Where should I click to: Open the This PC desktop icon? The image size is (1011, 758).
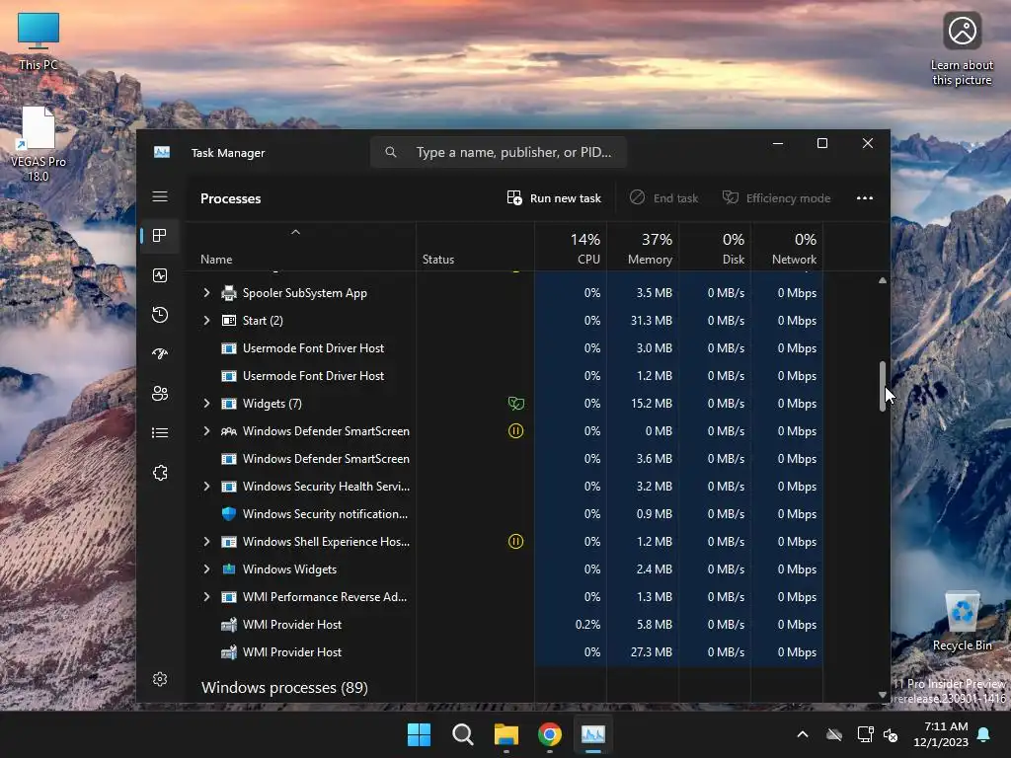click(39, 41)
